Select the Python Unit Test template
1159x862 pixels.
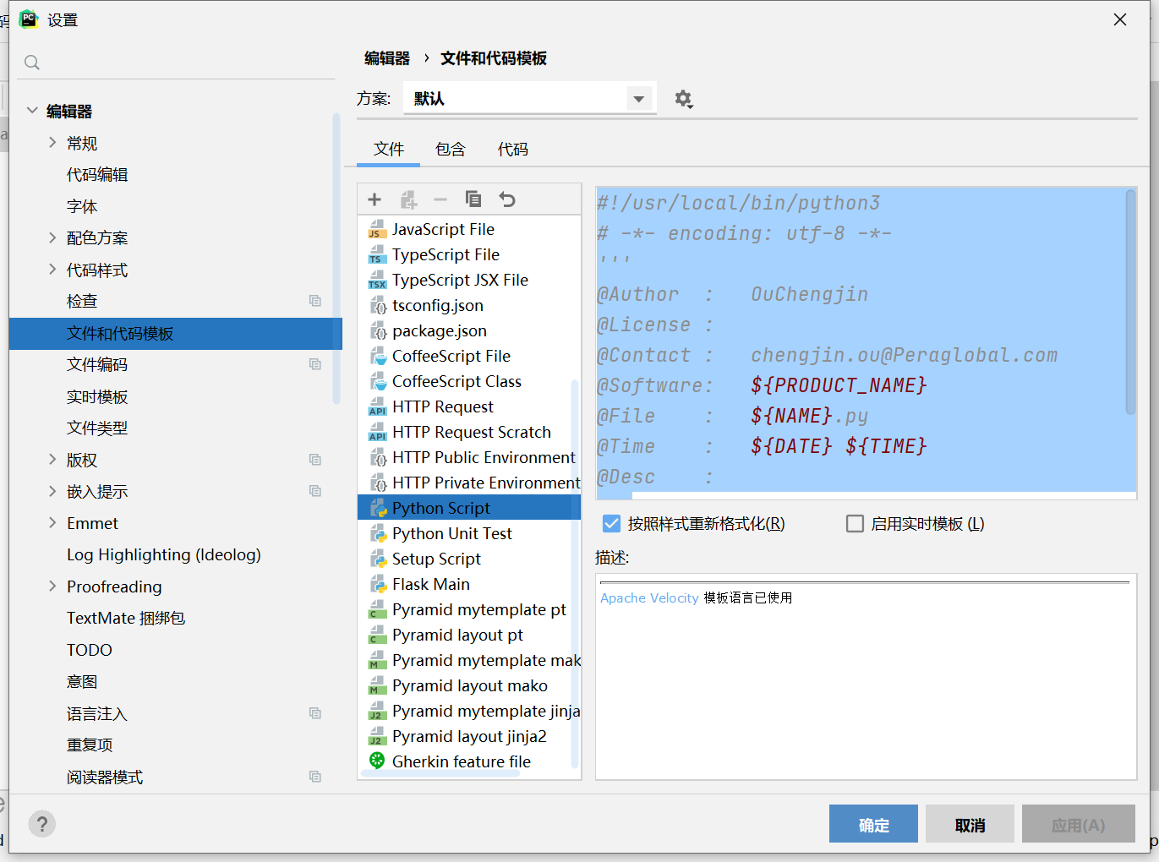[x=469, y=533]
